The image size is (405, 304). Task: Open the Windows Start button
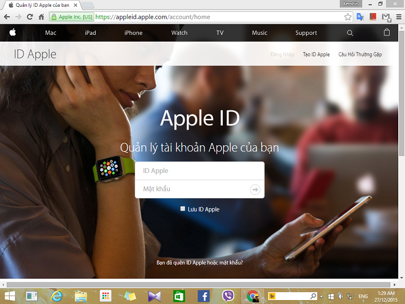tap(10, 296)
